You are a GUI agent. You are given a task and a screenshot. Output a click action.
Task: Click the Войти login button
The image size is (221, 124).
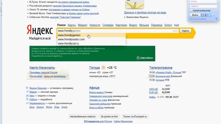[x=195, y=15]
